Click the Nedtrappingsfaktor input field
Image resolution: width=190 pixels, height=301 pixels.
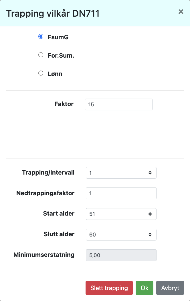(121, 193)
